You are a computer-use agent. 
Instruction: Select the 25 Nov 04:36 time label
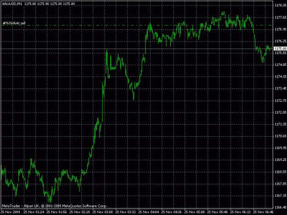tap(171, 212)
